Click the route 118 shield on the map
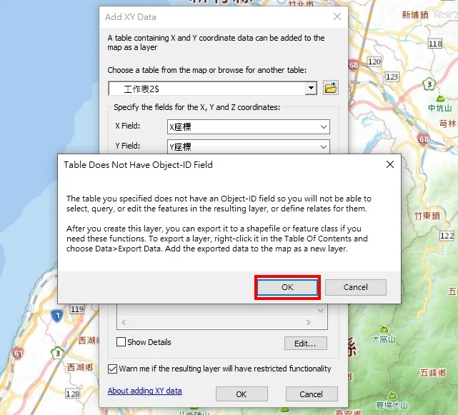 [x=435, y=44]
